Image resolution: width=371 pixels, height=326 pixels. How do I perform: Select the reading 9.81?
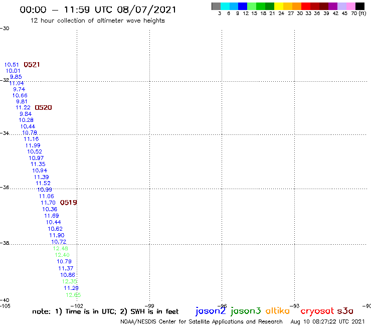(22, 102)
